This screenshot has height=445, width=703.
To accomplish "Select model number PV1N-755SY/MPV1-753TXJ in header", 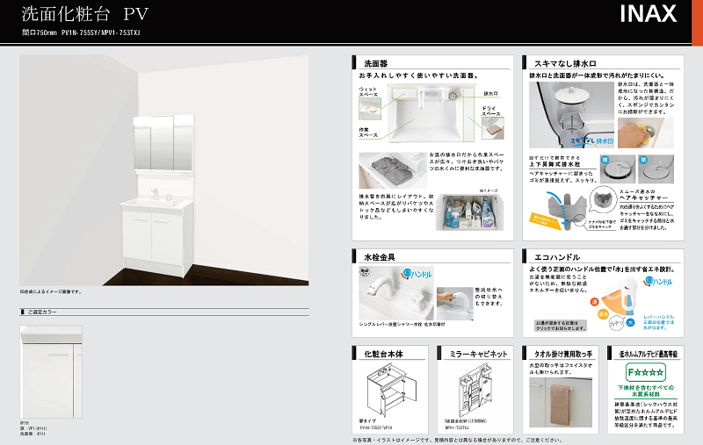I will tap(101, 32).
